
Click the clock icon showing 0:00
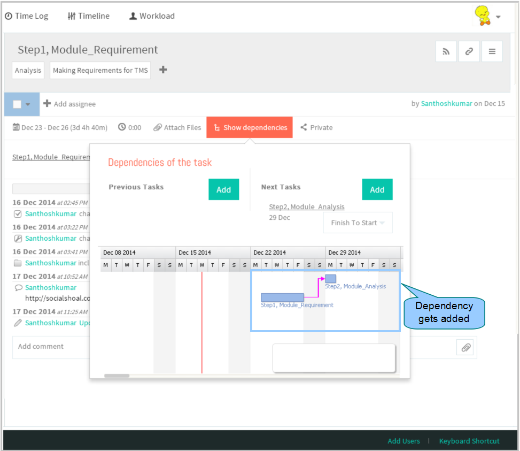pos(122,127)
